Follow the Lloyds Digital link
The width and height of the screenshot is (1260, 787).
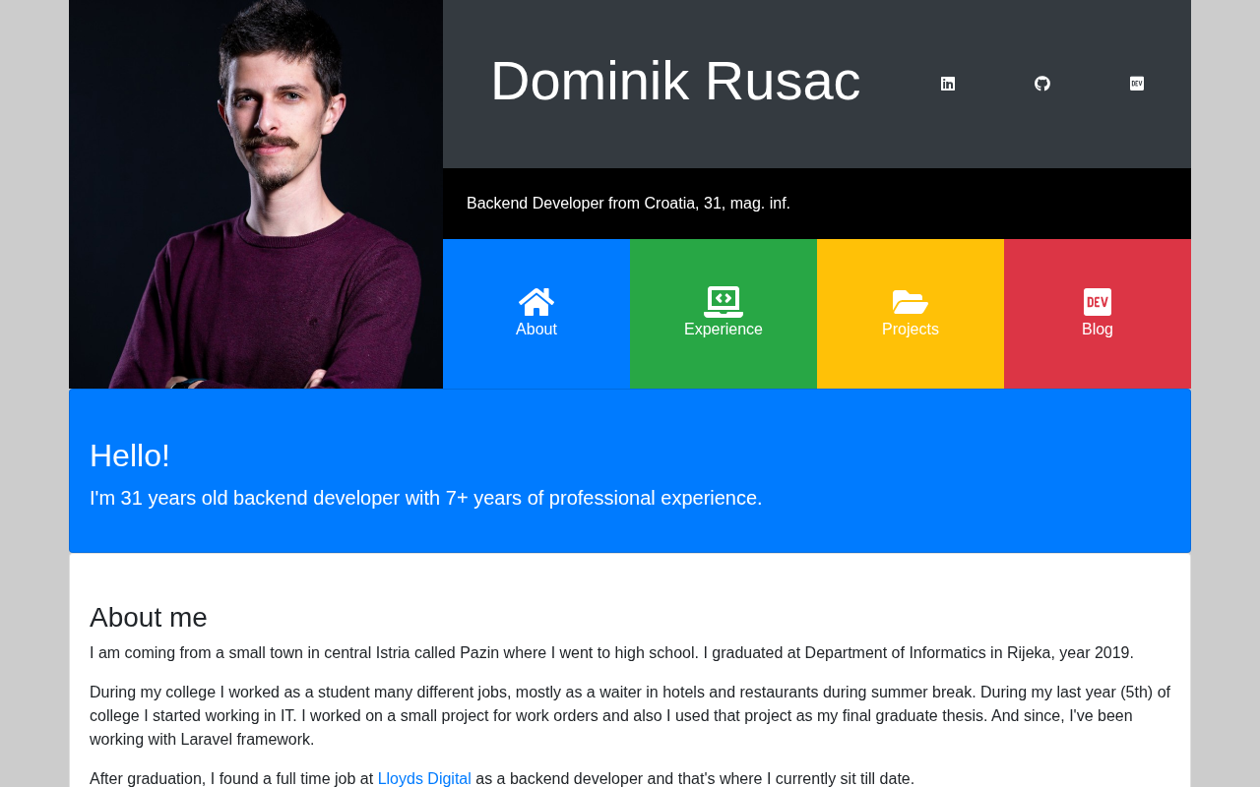click(x=424, y=778)
